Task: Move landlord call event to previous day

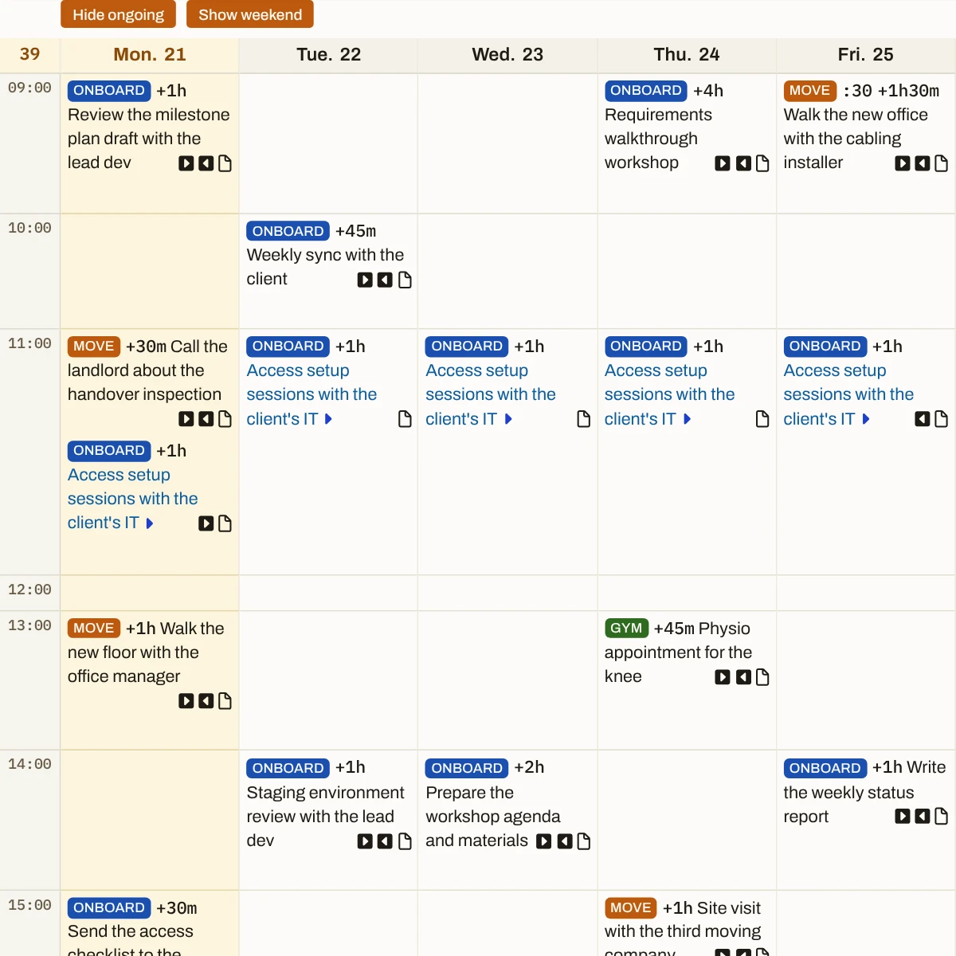Action: [206, 419]
